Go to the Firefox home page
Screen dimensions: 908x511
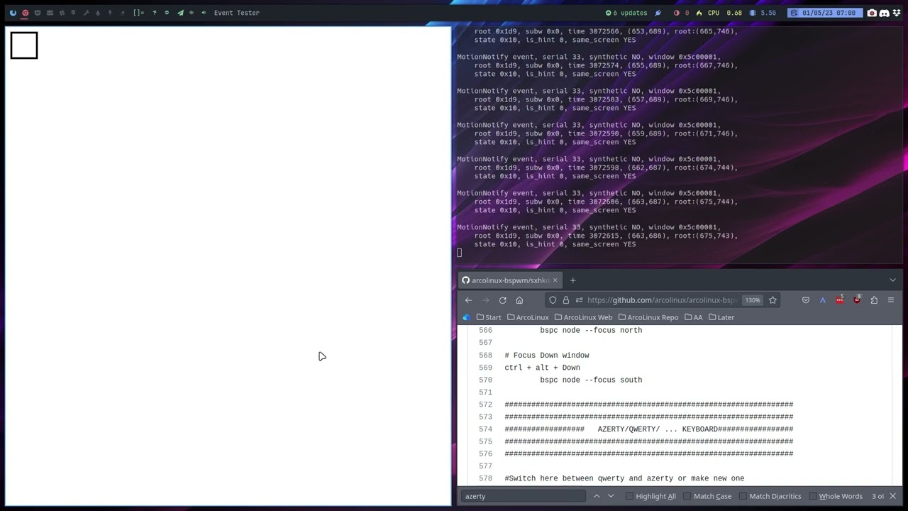pyautogui.click(x=519, y=300)
